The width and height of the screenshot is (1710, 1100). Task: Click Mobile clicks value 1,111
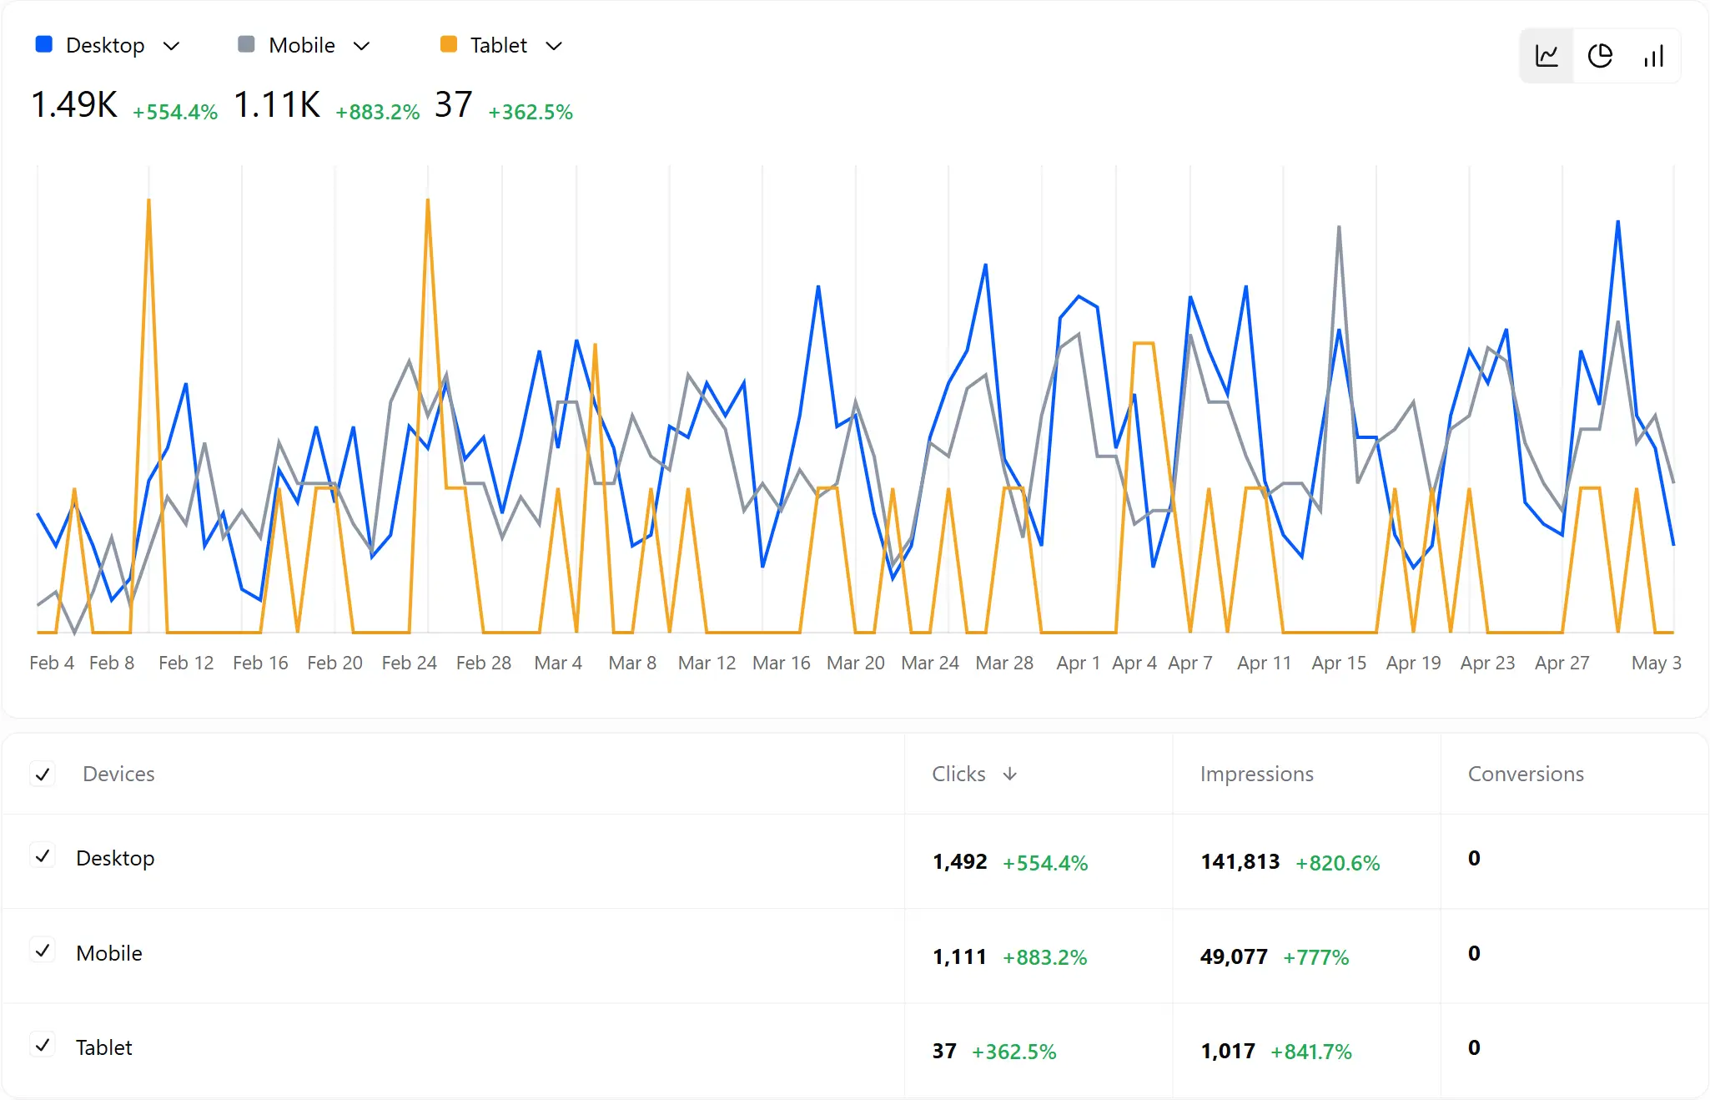coord(959,957)
